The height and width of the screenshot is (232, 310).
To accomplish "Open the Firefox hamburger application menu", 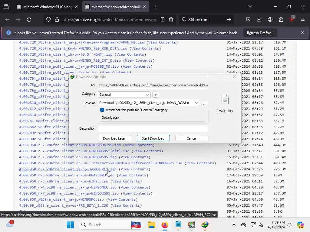I will click(x=303, y=20).
